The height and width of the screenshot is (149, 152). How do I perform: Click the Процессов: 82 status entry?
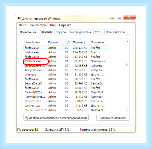point(28,130)
